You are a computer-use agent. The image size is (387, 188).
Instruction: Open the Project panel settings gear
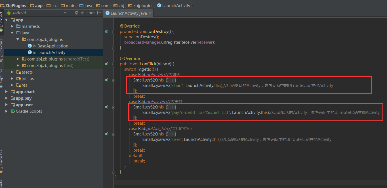pyautogui.click(x=91, y=13)
